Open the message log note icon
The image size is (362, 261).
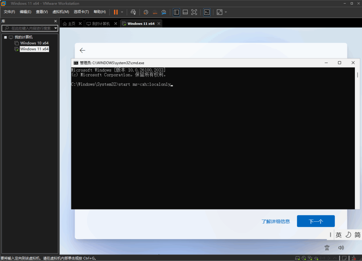click(x=344, y=258)
